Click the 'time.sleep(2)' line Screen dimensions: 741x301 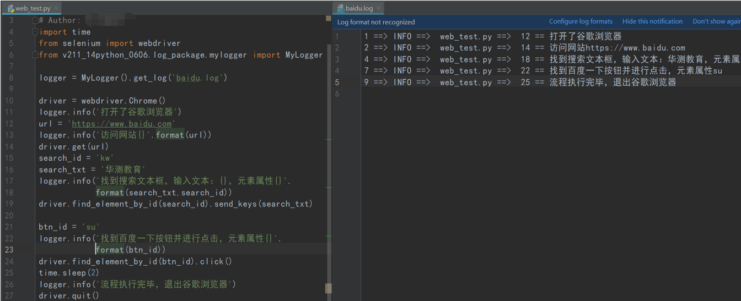(69, 273)
